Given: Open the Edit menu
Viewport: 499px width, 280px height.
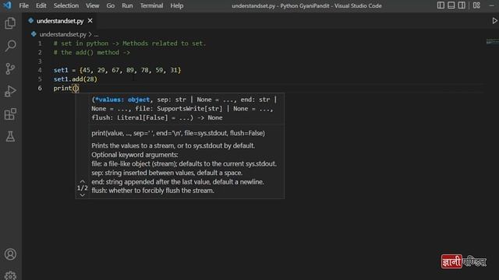Looking at the screenshot, I should (x=41, y=5).
